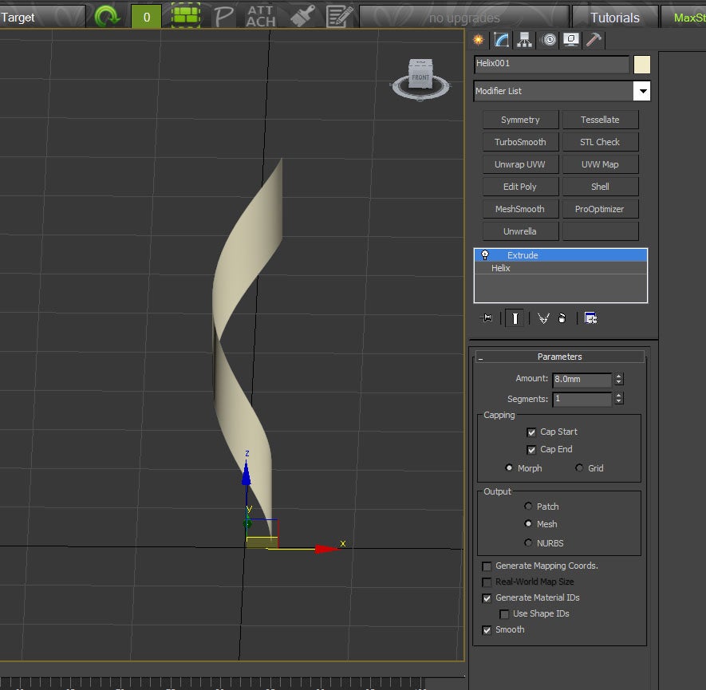Click the ATTACH toolbar icon
The height and width of the screenshot is (690, 706).
coord(260,16)
